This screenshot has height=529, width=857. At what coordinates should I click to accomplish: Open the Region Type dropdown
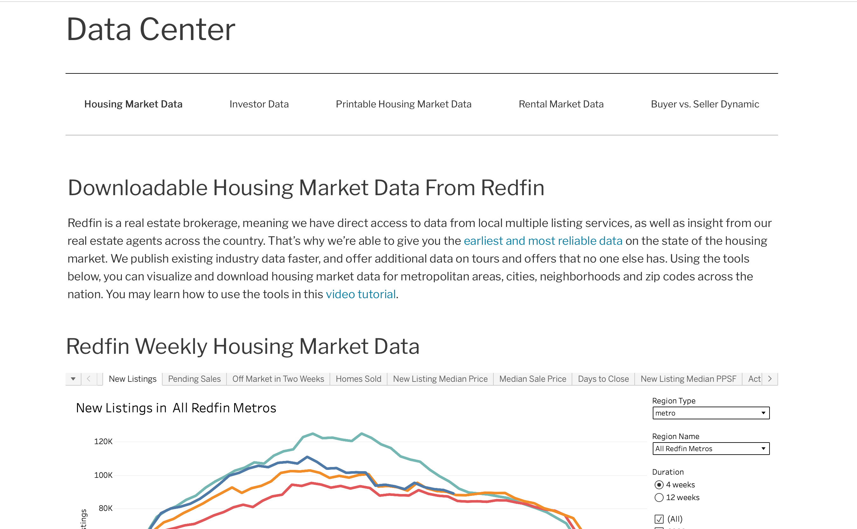[x=711, y=413]
